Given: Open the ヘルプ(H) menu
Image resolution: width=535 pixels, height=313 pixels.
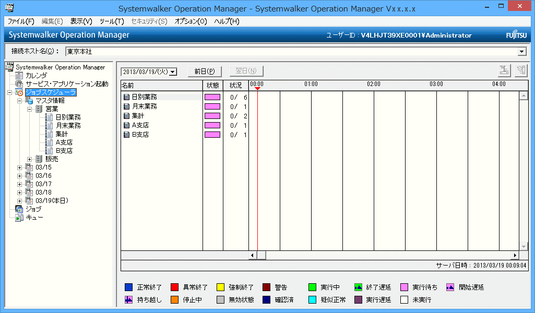Looking at the screenshot, I should tap(227, 21).
